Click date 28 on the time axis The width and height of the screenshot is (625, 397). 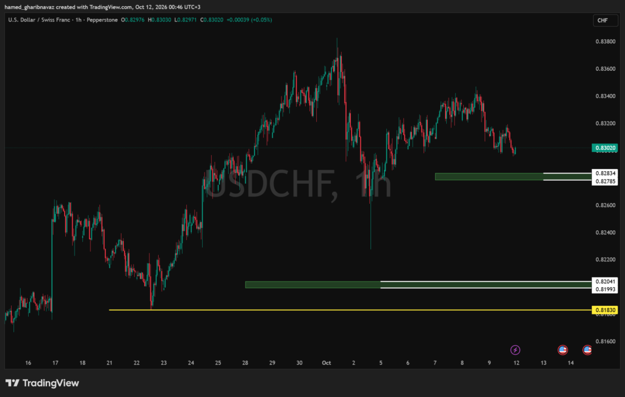tap(245, 363)
